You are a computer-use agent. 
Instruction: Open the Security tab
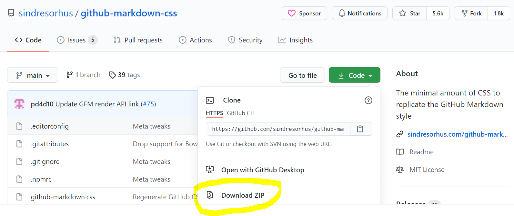point(245,40)
